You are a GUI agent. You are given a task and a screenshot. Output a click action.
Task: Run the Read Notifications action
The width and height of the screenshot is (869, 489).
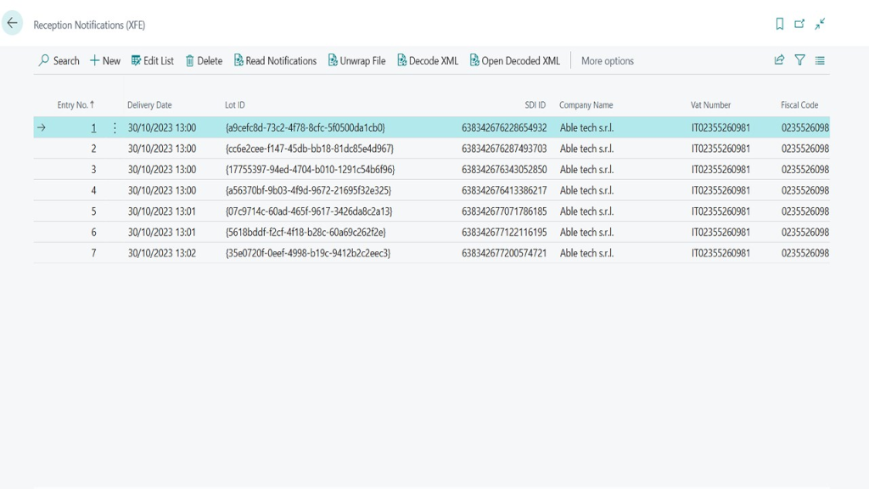[275, 61]
